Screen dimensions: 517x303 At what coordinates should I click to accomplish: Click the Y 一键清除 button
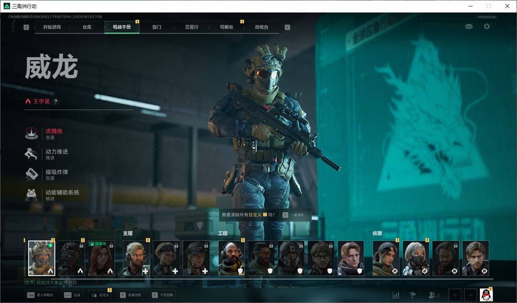(x=294, y=215)
